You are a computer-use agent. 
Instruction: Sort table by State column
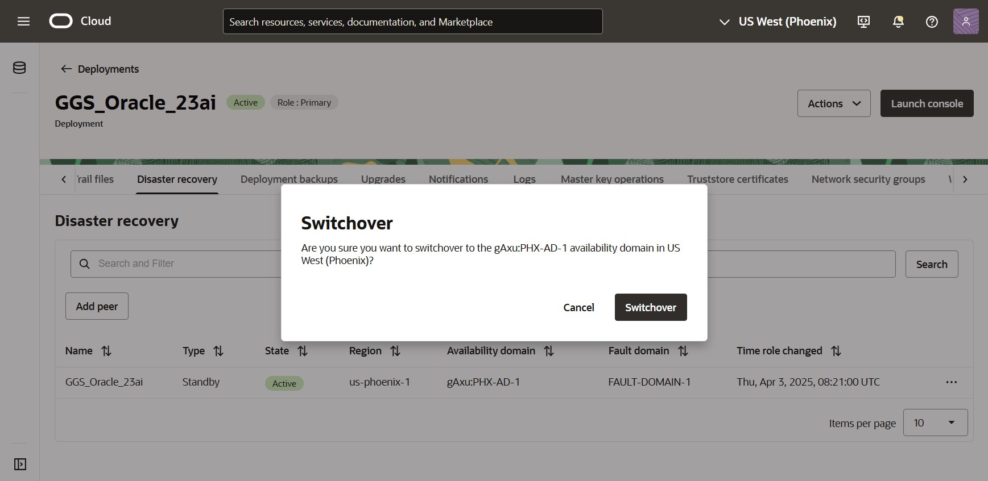tap(303, 351)
